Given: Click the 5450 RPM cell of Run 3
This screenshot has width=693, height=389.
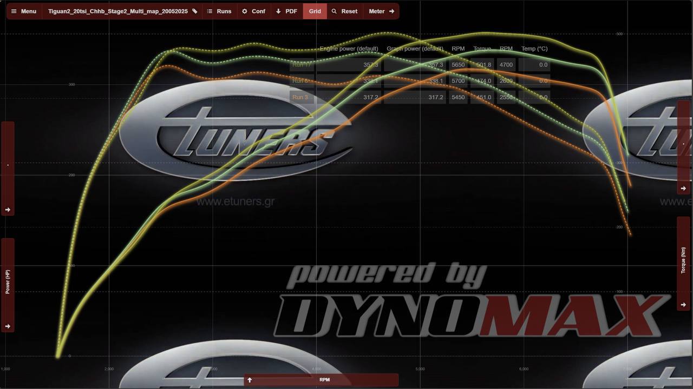Looking at the screenshot, I should click(458, 97).
